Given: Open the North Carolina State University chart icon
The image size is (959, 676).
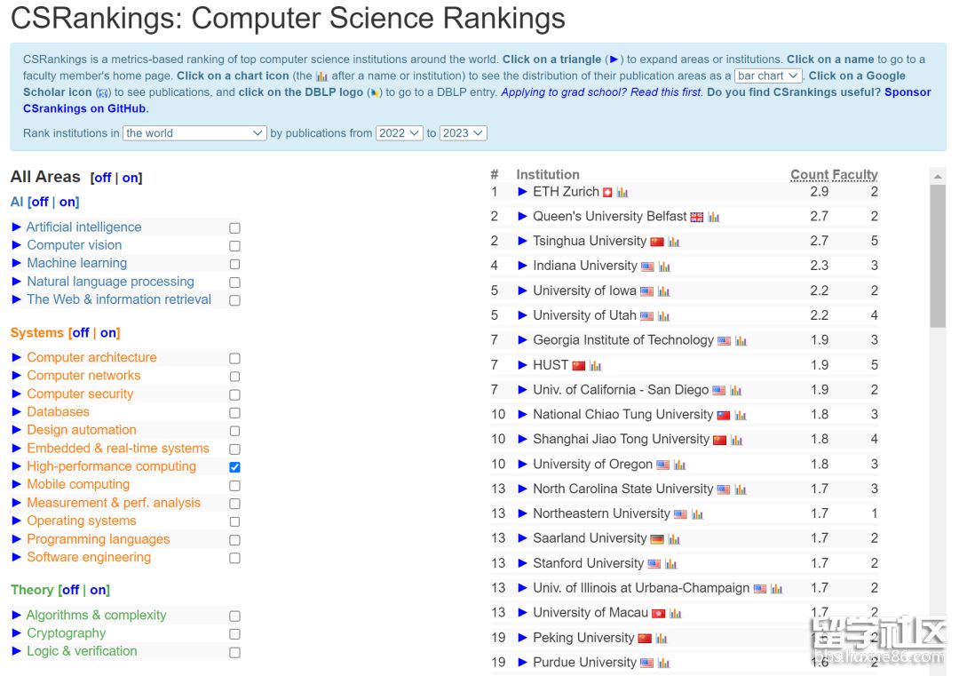Looking at the screenshot, I should coord(741,490).
